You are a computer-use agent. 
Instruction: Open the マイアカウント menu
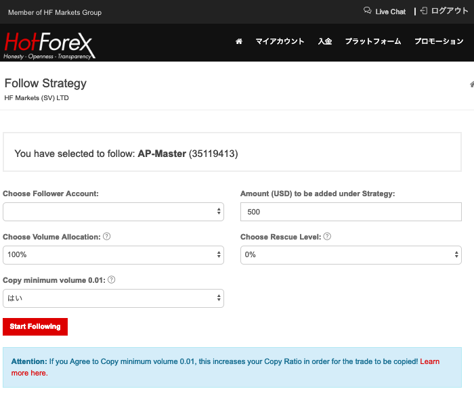point(280,41)
